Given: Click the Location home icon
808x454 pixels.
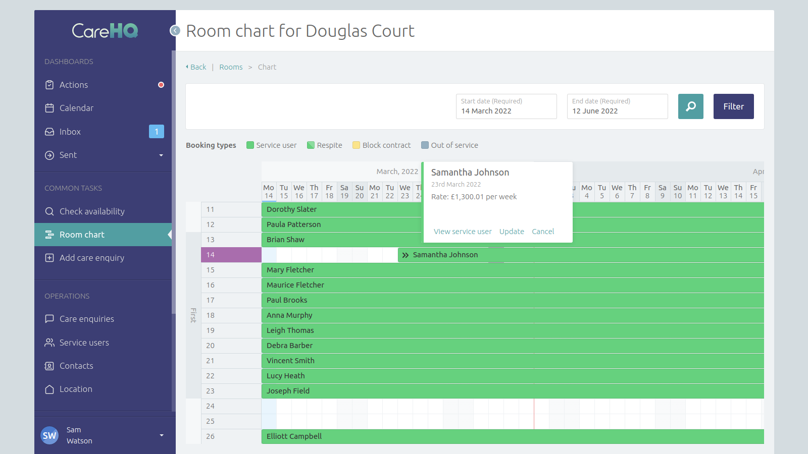Looking at the screenshot, I should point(49,389).
